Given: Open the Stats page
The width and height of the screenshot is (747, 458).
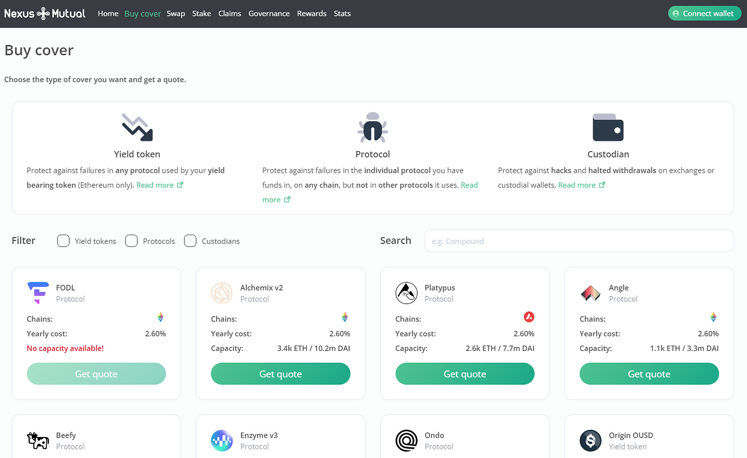Looking at the screenshot, I should point(342,13).
